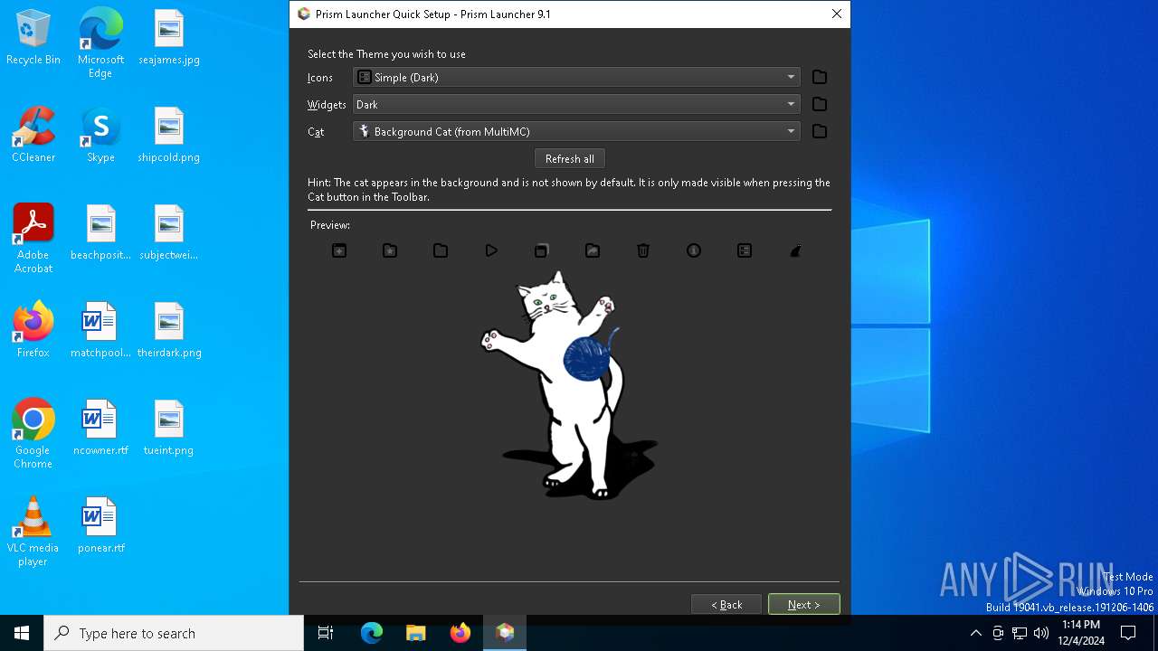Click the copy instance preview icon

tap(542, 250)
